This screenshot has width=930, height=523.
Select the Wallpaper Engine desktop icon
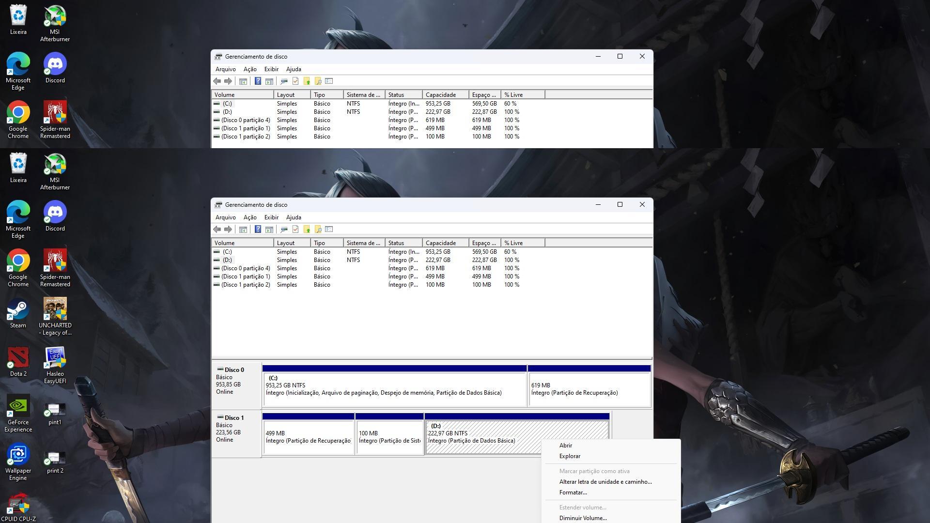(x=18, y=462)
